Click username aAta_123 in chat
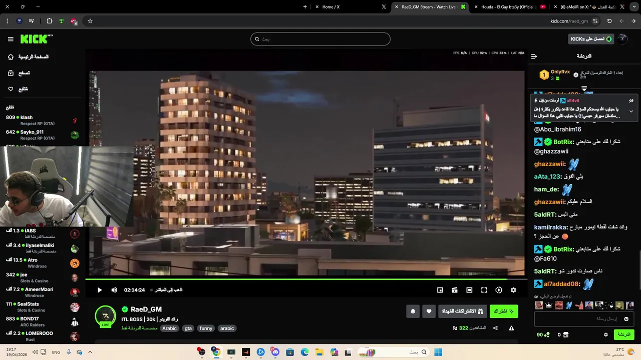Image resolution: width=641 pixels, height=360 pixels. click(547, 176)
